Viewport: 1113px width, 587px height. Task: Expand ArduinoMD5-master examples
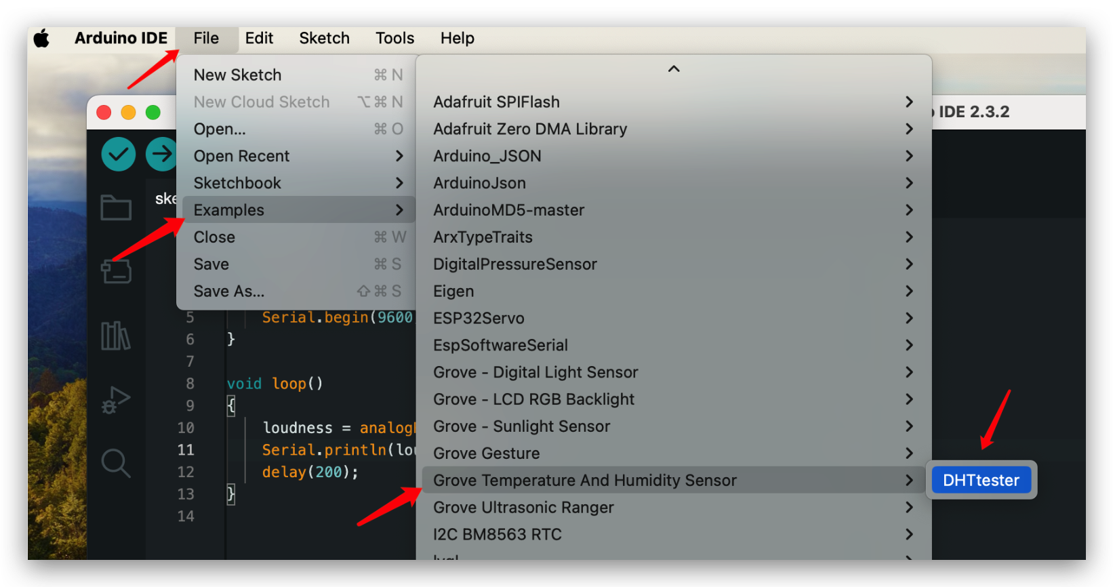click(x=674, y=210)
